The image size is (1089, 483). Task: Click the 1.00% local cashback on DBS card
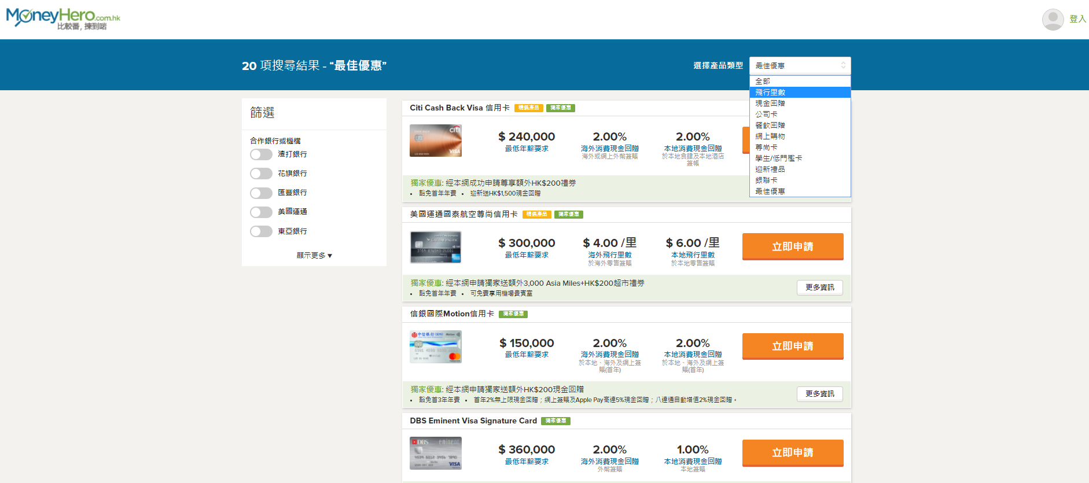tap(693, 450)
